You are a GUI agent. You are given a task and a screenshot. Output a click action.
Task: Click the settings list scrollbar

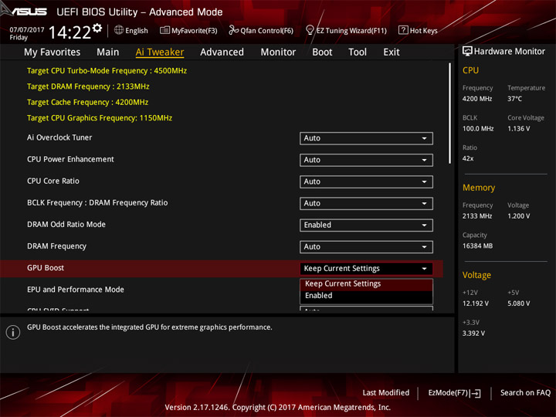pos(450,114)
